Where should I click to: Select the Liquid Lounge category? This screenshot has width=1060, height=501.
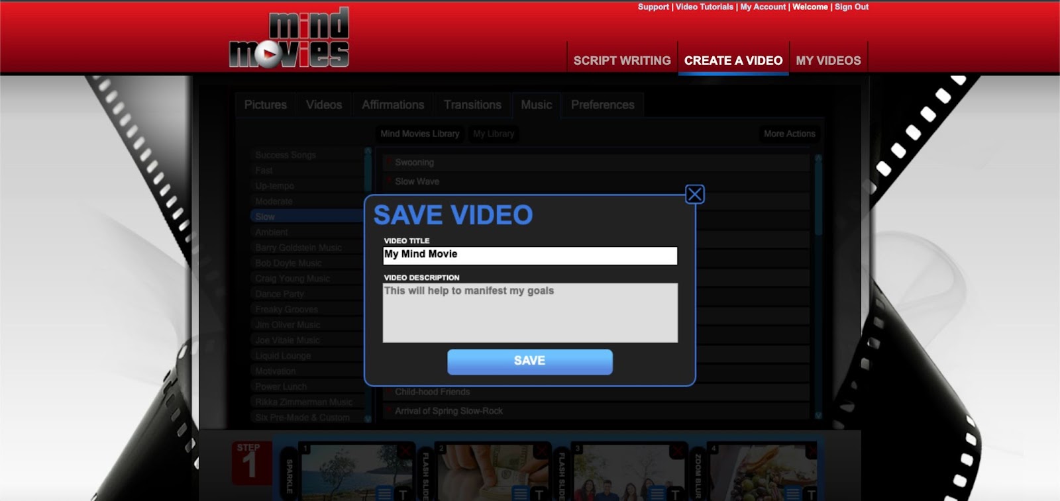coord(307,355)
